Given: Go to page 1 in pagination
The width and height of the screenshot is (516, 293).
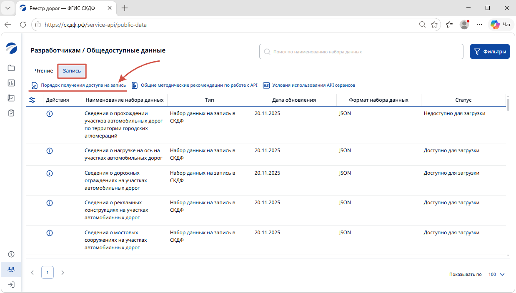Looking at the screenshot, I should click(48, 273).
